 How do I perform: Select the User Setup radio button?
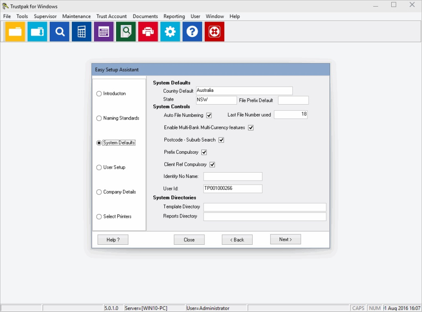point(99,167)
